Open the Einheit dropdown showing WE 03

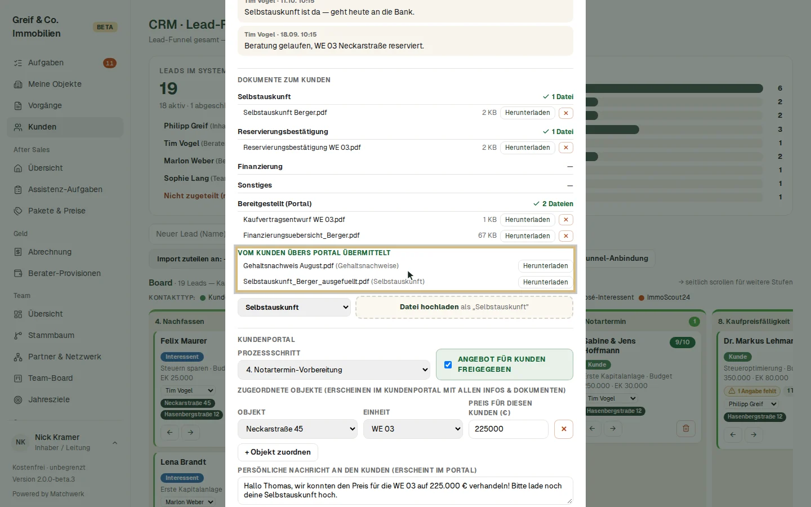[413, 429]
